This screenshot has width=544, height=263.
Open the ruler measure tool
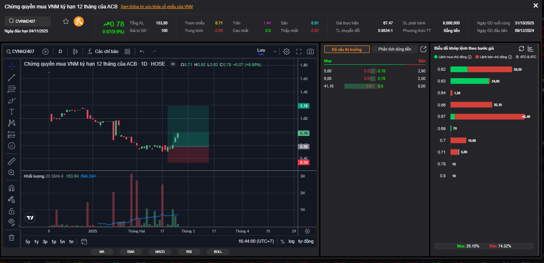[12, 161]
